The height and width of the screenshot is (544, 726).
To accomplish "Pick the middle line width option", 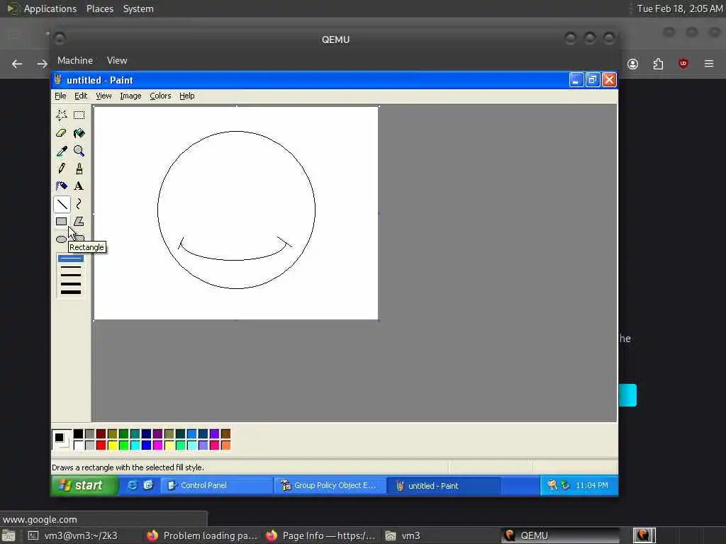I will (x=70, y=276).
